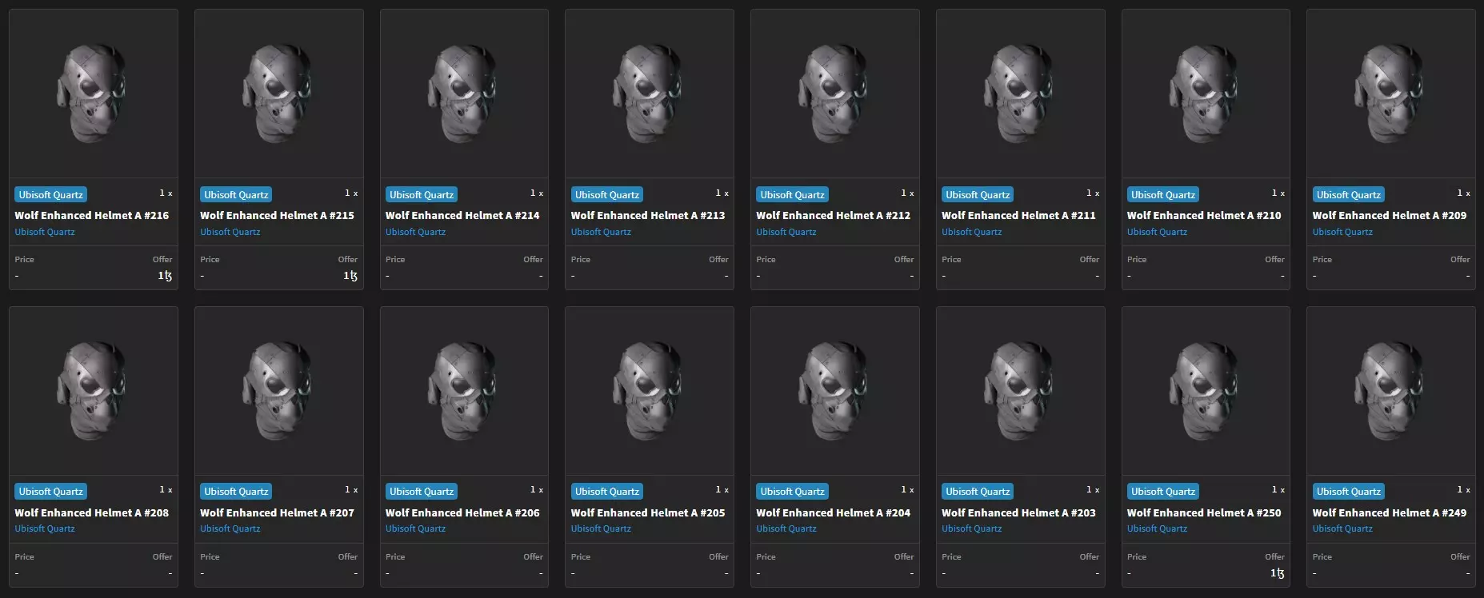Screen dimensions: 1484x598
Task: Open Wolf Enhanced Helmet A #209 thumbnail
Action: pos(1390,94)
